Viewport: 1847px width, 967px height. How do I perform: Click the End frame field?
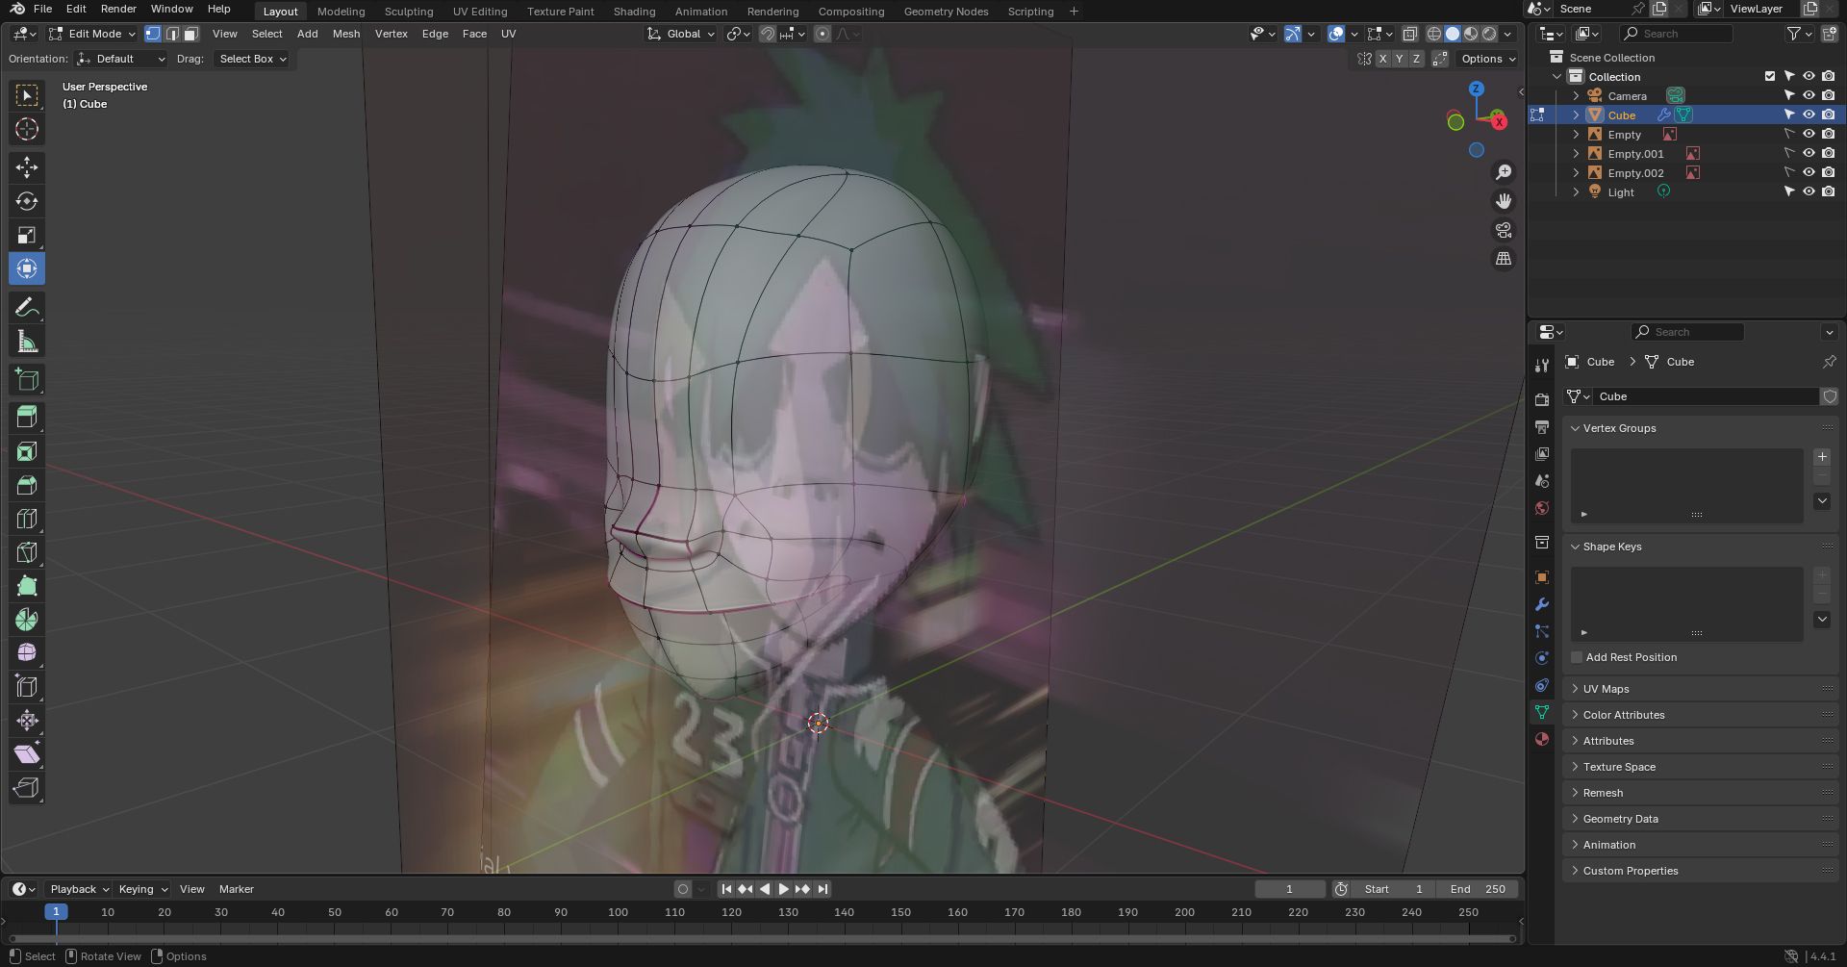(x=1479, y=889)
